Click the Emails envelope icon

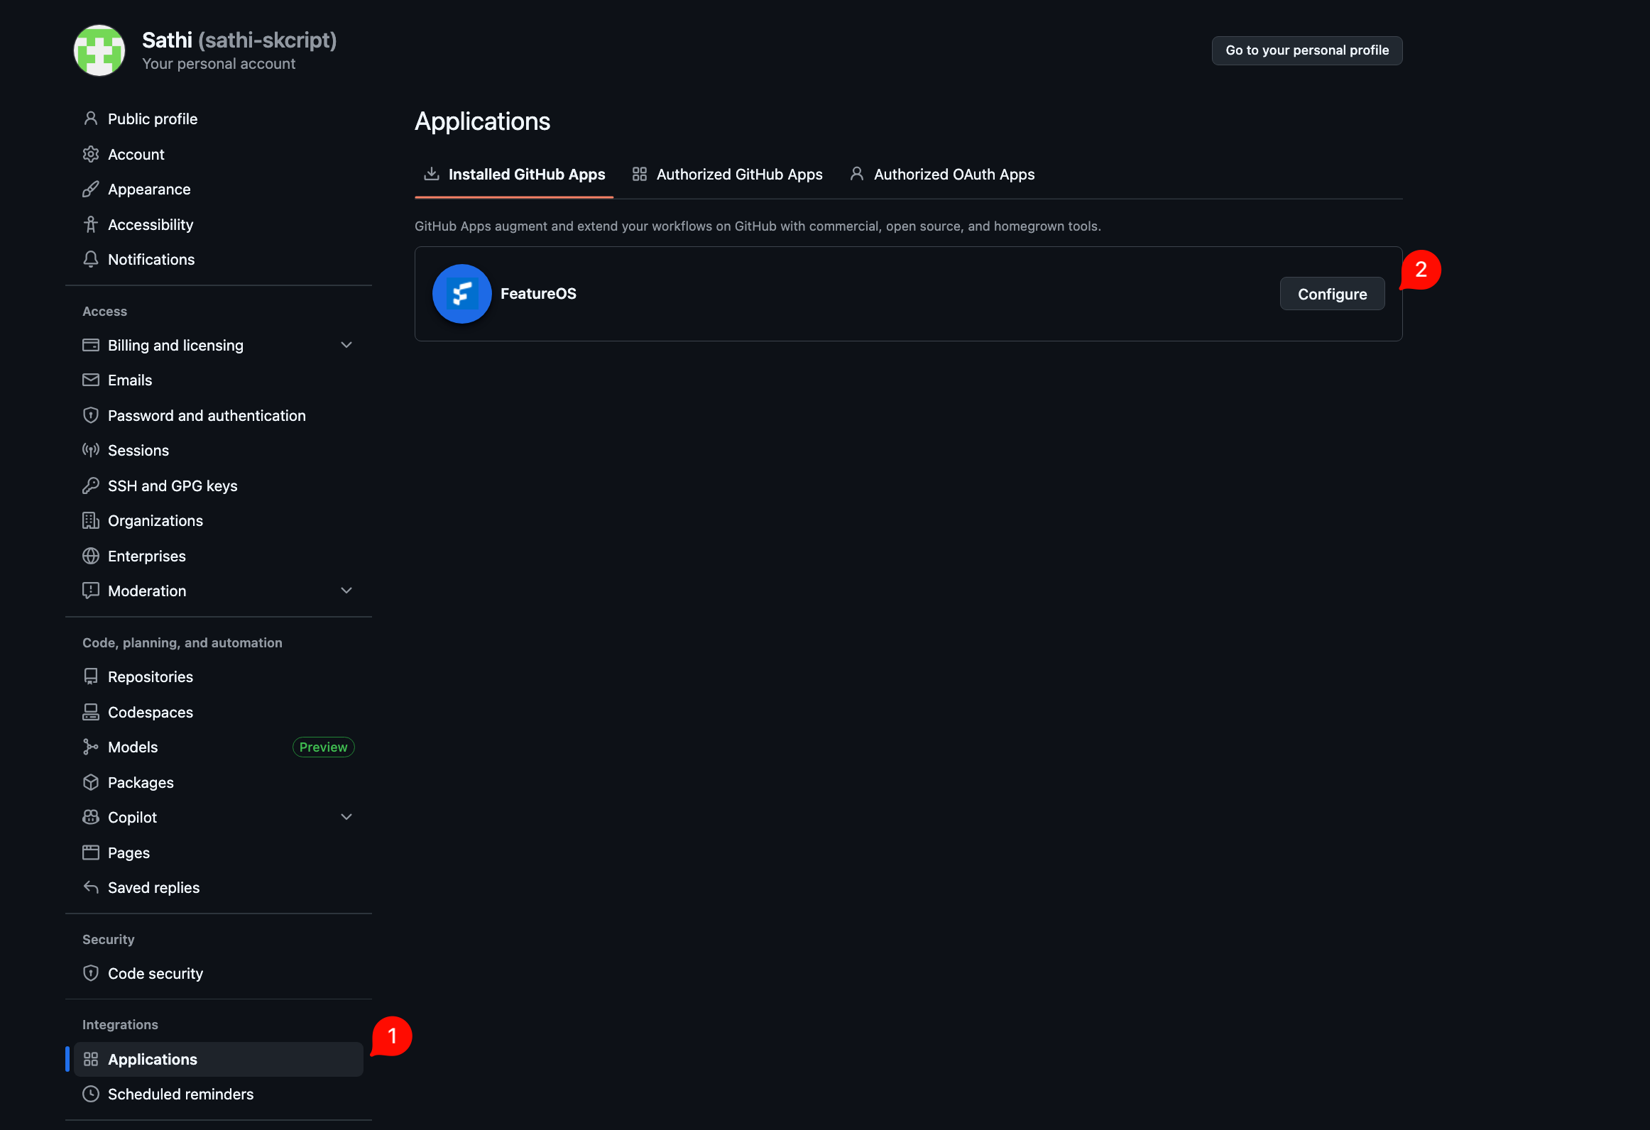click(x=91, y=380)
